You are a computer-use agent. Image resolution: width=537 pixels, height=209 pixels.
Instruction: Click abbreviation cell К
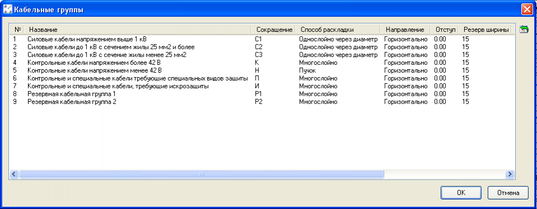pos(257,63)
